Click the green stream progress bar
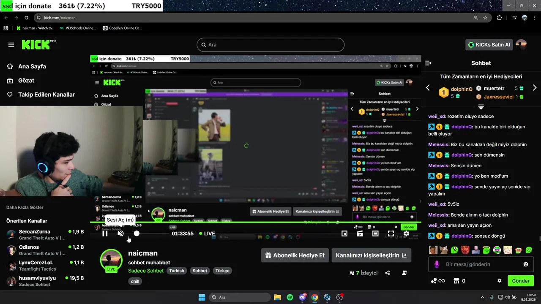Viewport: 541px width, 304px height. (x=256, y=222)
